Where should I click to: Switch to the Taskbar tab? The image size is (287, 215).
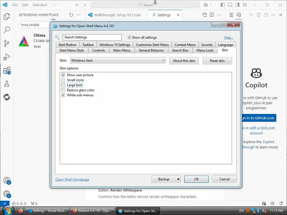[x=88, y=45]
